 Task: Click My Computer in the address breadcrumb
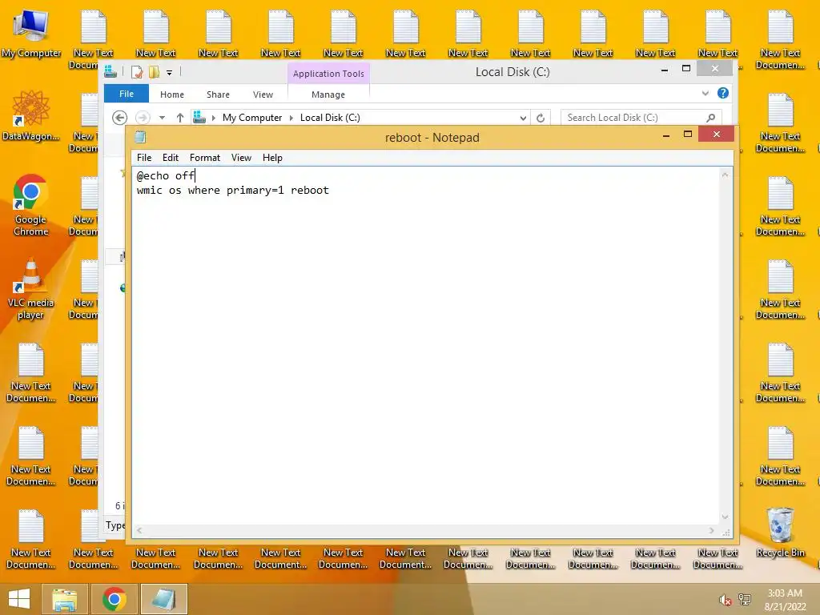click(x=252, y=118)
